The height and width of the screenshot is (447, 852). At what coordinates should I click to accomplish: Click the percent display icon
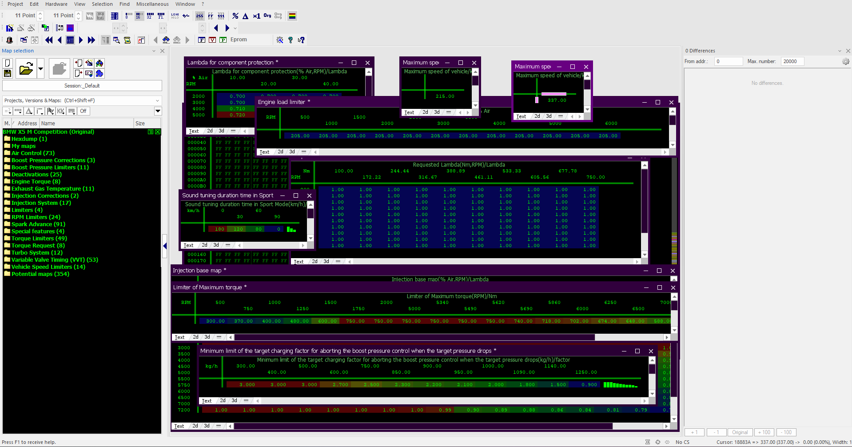(x=235, y=16)
